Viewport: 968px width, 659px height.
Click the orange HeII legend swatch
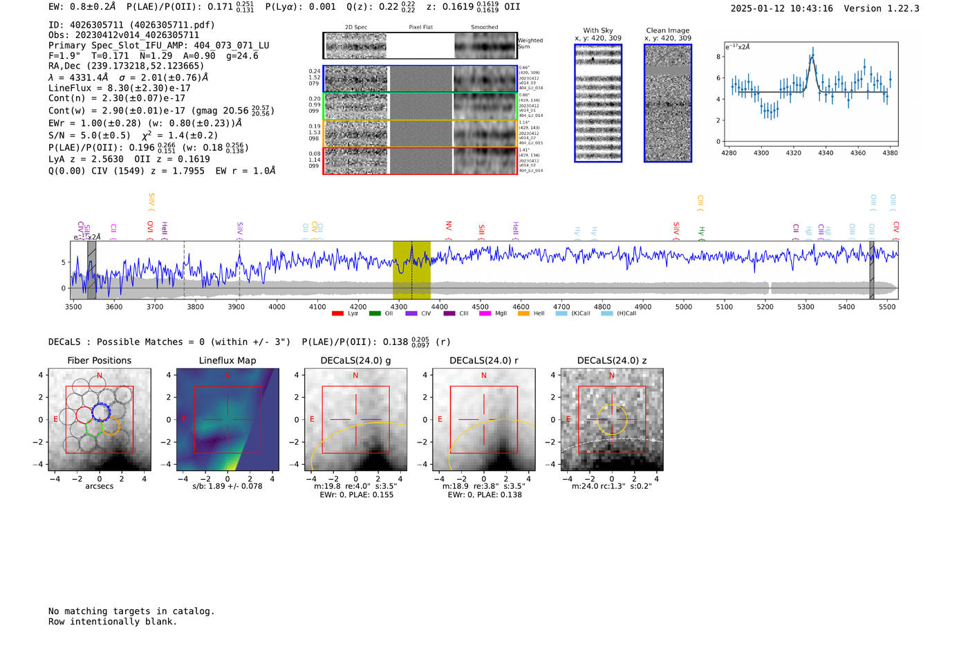(x=523, y=314)
